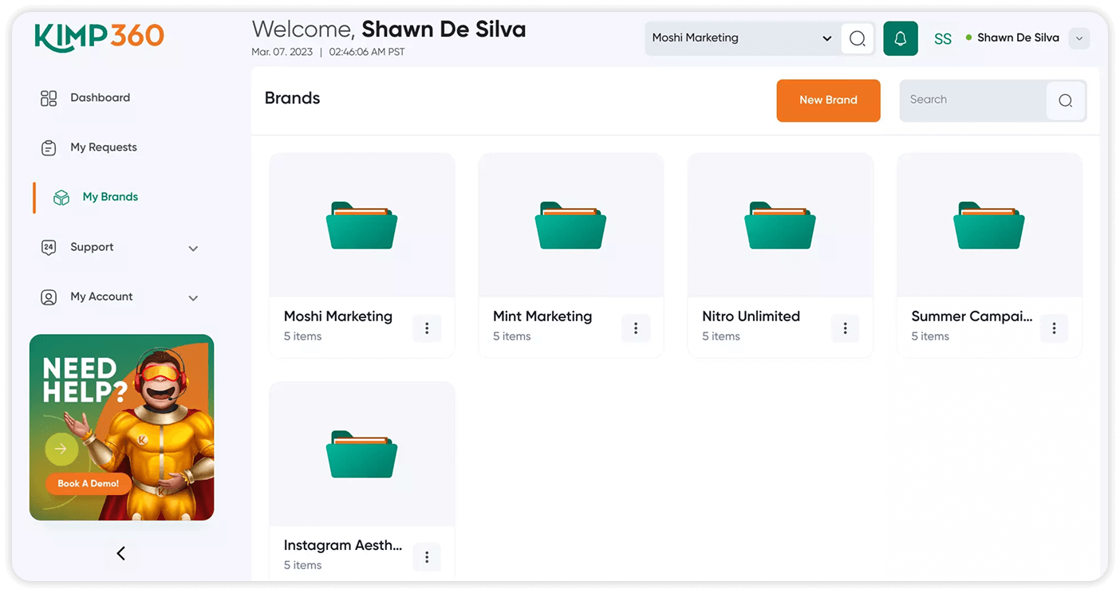The width and height of the screenshot is (1120, 593).
Task: Click the magnifier icon in Brands search
Action: [x=1065, y=100]
